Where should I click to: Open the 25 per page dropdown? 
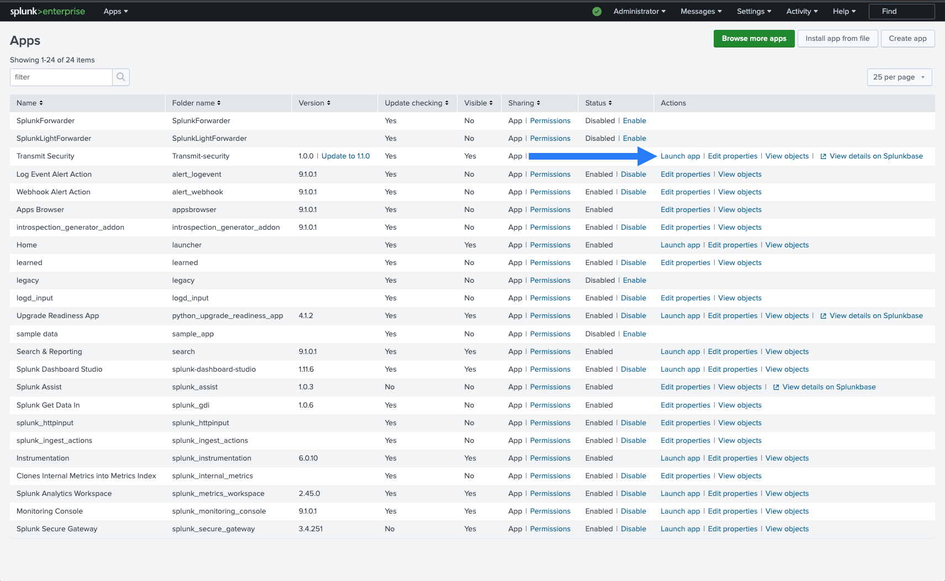(899, 77)
